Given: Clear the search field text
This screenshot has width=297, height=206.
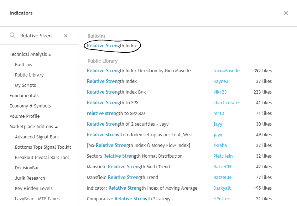Looking at the screenshot, I should tap(66, 36).
